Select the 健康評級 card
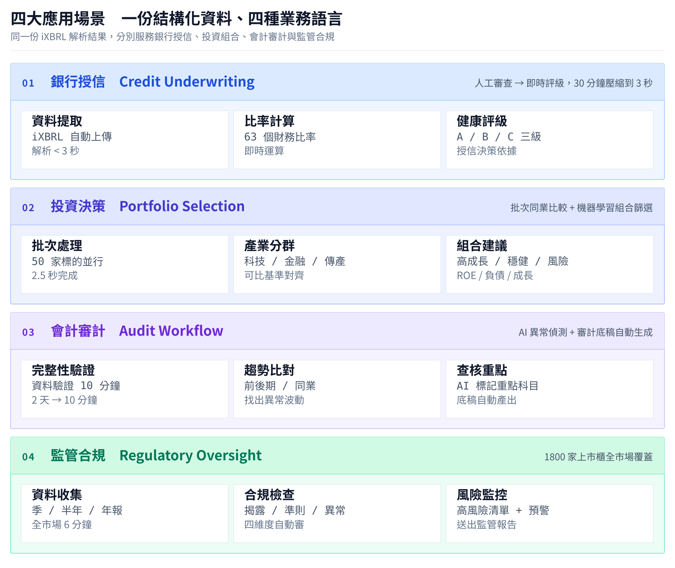Screen dimensions: 675x568 coord(550,140)
